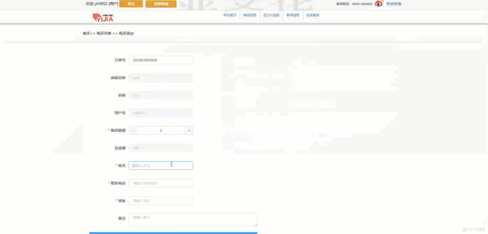
Task: Click the 订单号 order number field
Action: [x=161, y=60]
